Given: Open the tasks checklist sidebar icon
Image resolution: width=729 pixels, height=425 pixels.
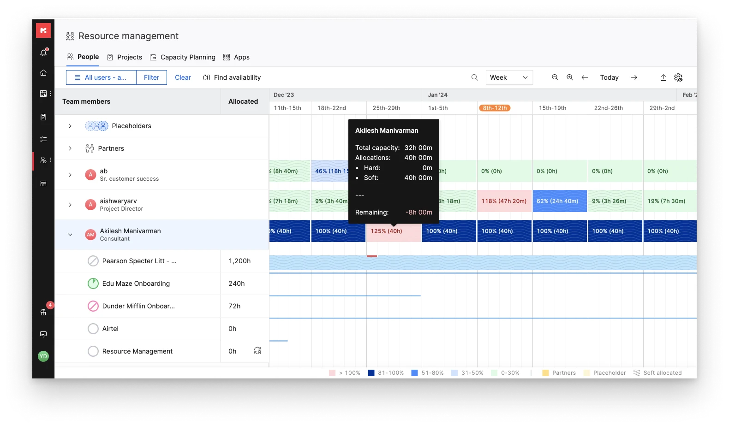Looking at the screenshot, I should (43, 139).
